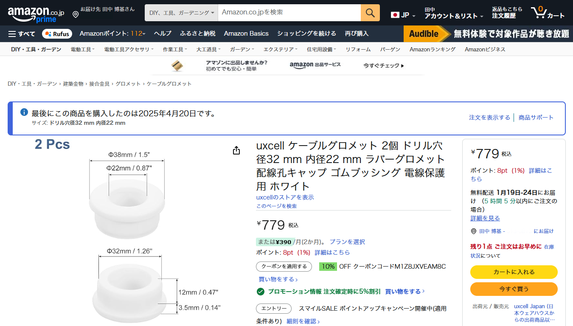This screenshot has height=326, width=573.
Task: Click the delivery location pin icon
Action: (76, 14)
